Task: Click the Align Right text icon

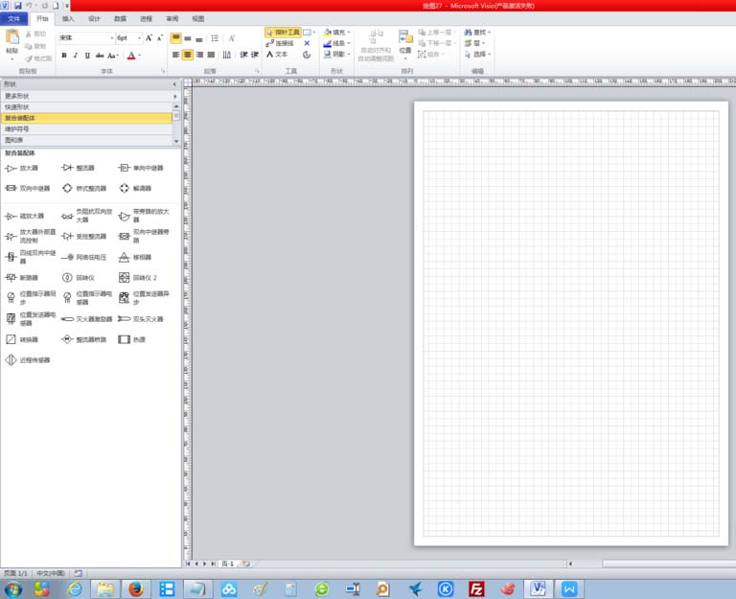Action: (x=199, y=55)
